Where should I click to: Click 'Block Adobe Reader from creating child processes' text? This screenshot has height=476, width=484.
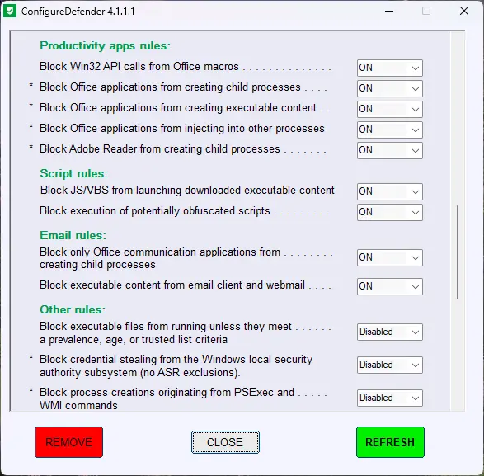point(160,149)
